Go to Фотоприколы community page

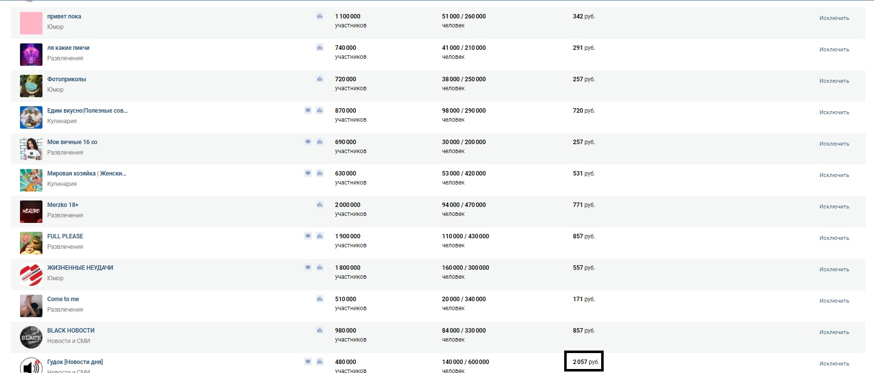tap(66, 79)
